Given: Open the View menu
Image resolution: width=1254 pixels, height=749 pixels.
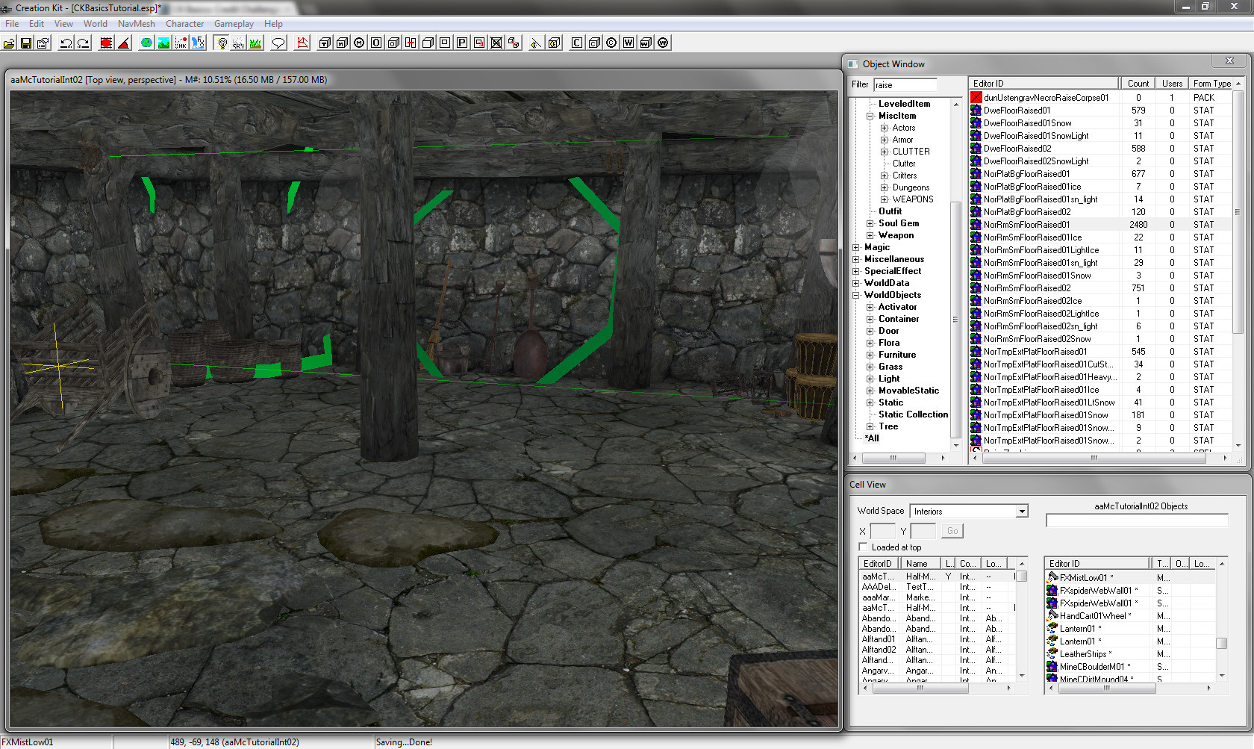Looking at the screenshot, I should click(63, 24).
